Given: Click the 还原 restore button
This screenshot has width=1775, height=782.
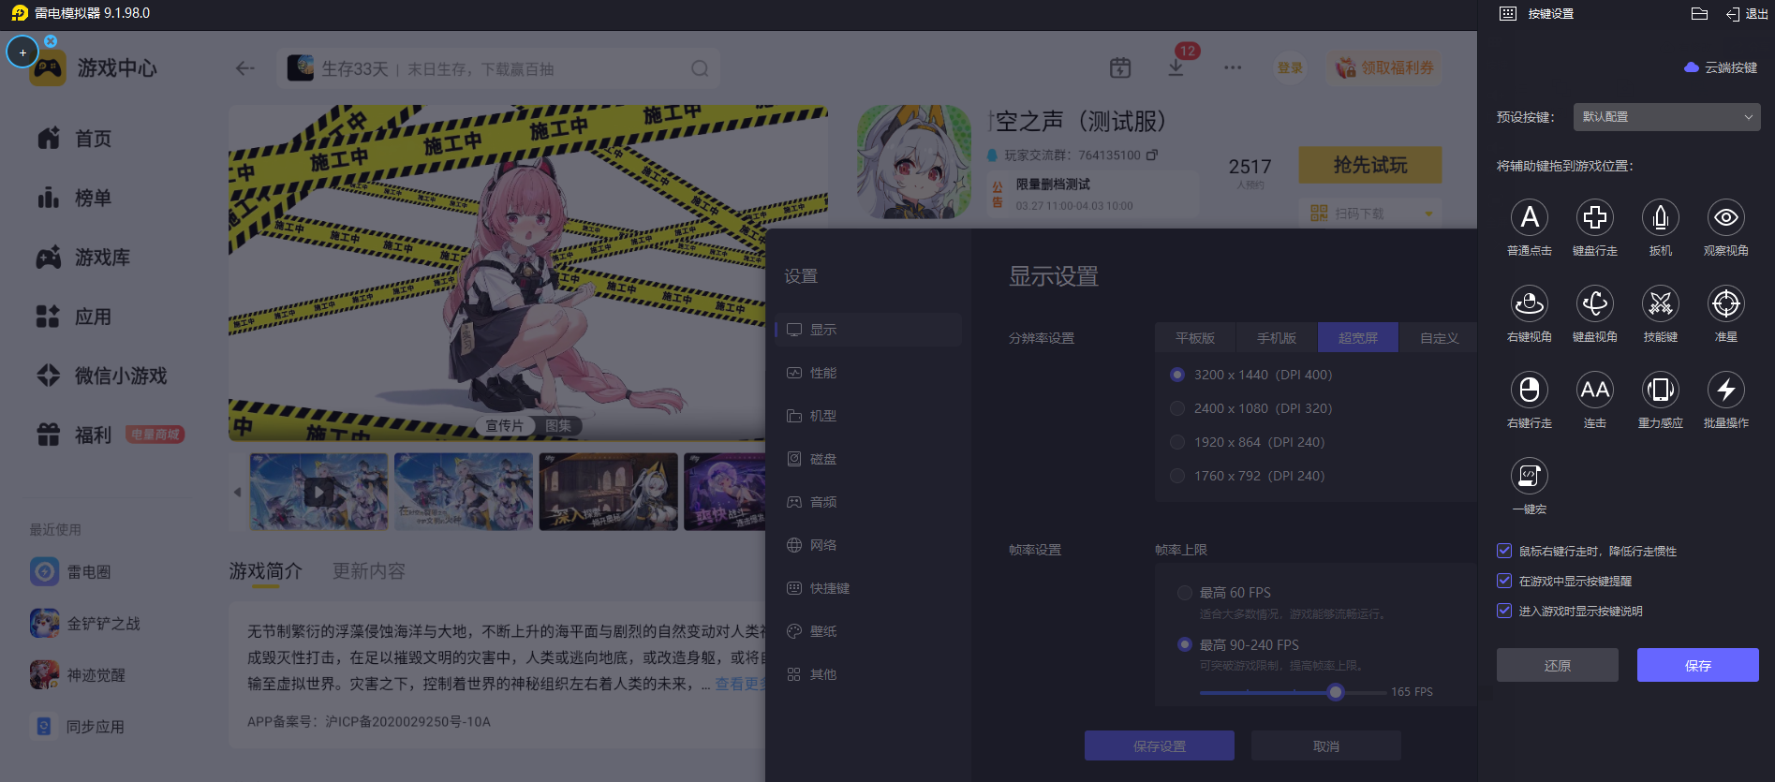Looking at the screenshot, I should pyautogui.click(x=1558, y=665).
